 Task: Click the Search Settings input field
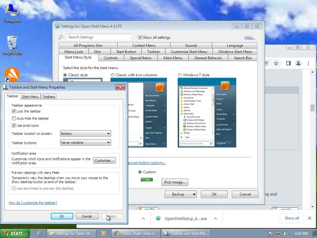click(99, 37)
